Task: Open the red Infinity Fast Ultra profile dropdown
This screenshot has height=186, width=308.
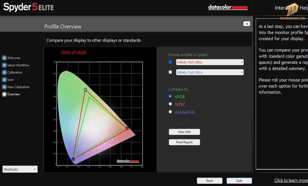Action: click(210, 62)
